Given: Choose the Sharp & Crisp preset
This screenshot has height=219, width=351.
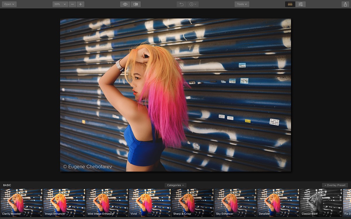Looking at the screenshot, I should pyautogui.click(x=192, y=202).
